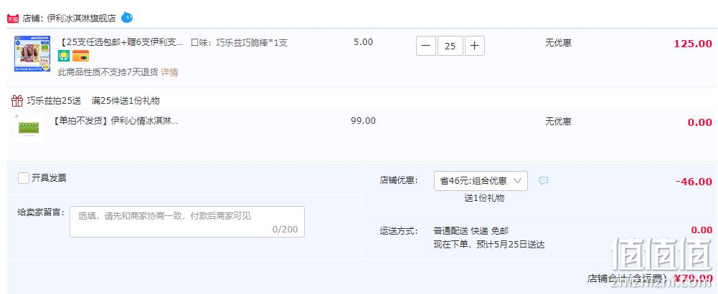Open the 单拍不发货 gift product title link
Image resolution: width=718 pixels, height=294 pixels.
pos(115,122)
